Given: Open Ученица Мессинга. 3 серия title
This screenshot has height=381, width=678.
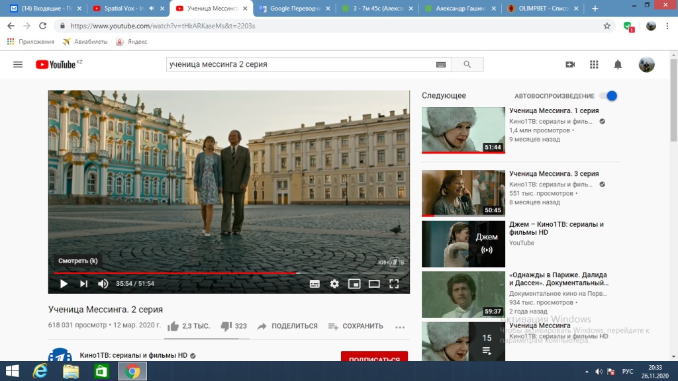Looking at the screenshot, I should [554, 174].
